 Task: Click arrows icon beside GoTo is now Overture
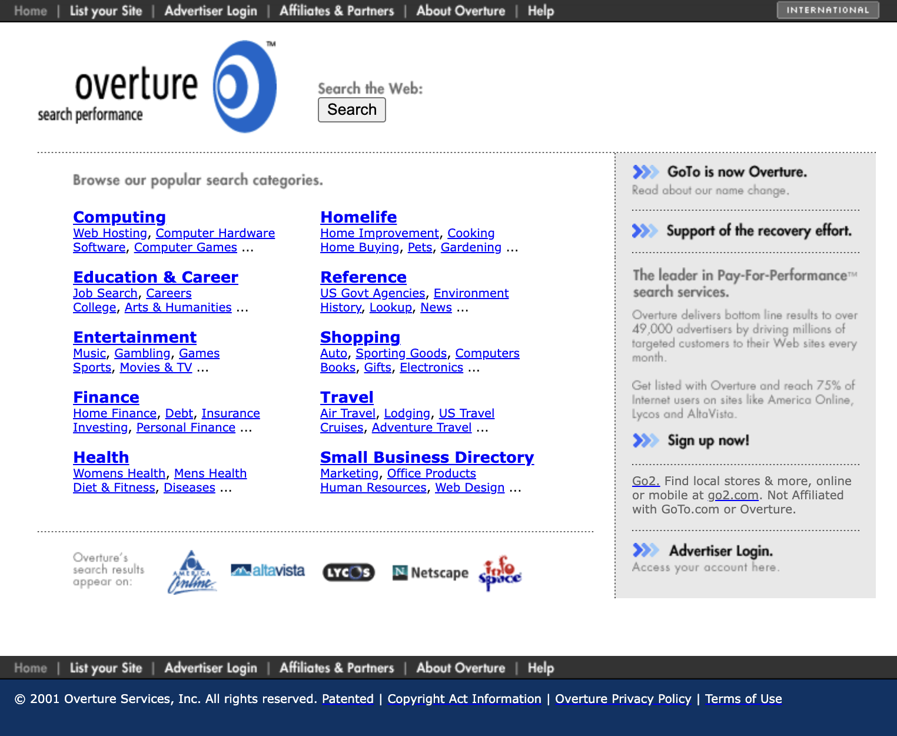pos(646,172)
